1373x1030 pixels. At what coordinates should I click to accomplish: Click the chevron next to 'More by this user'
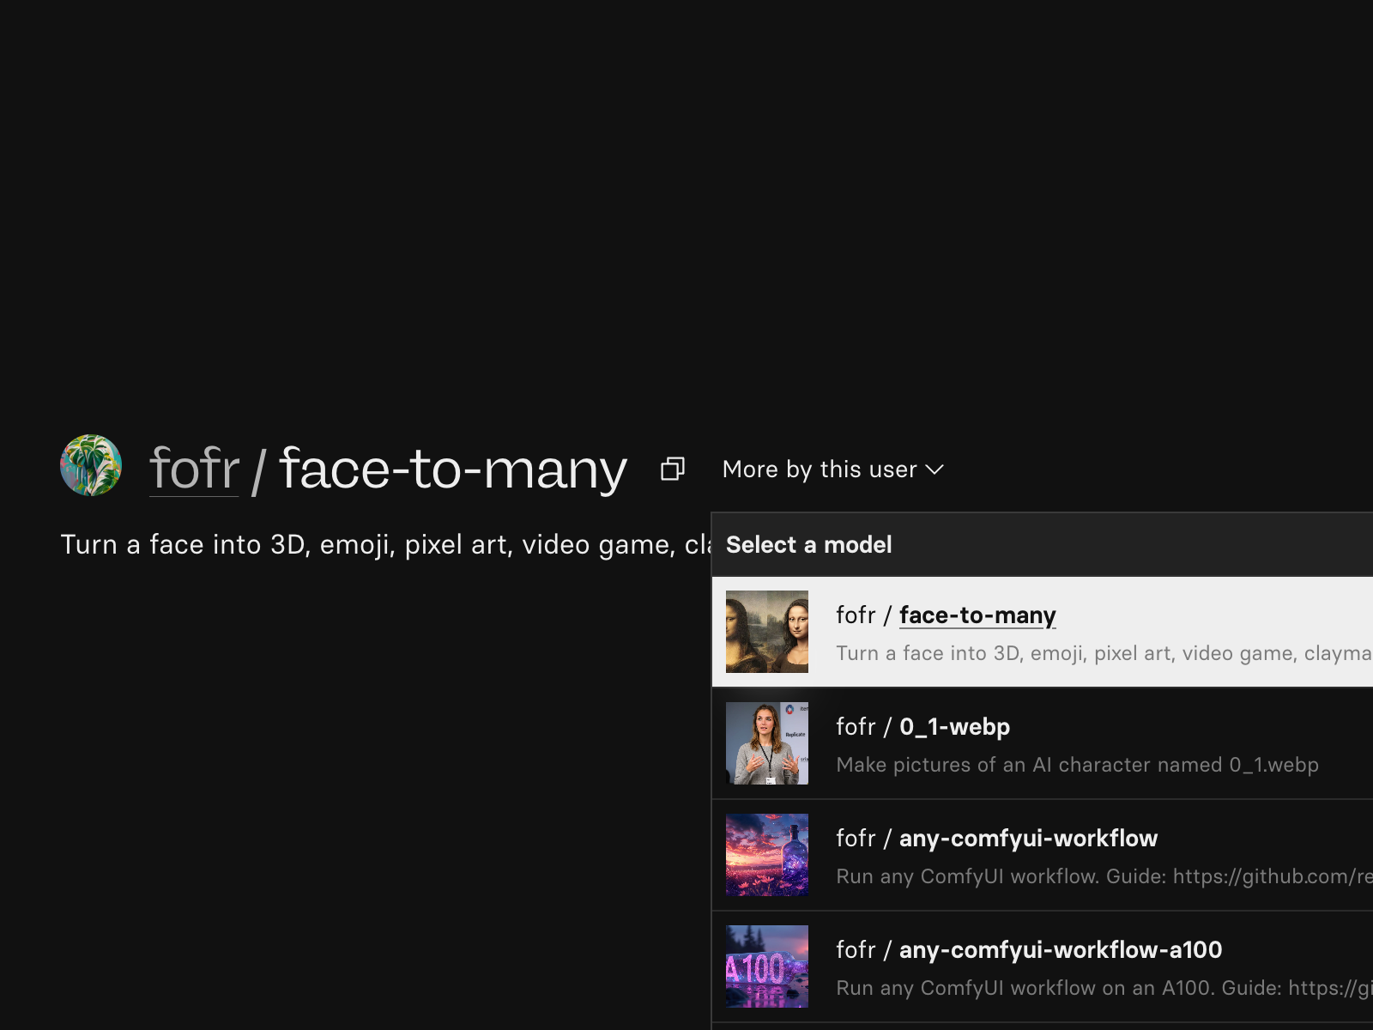pos(934,470)
